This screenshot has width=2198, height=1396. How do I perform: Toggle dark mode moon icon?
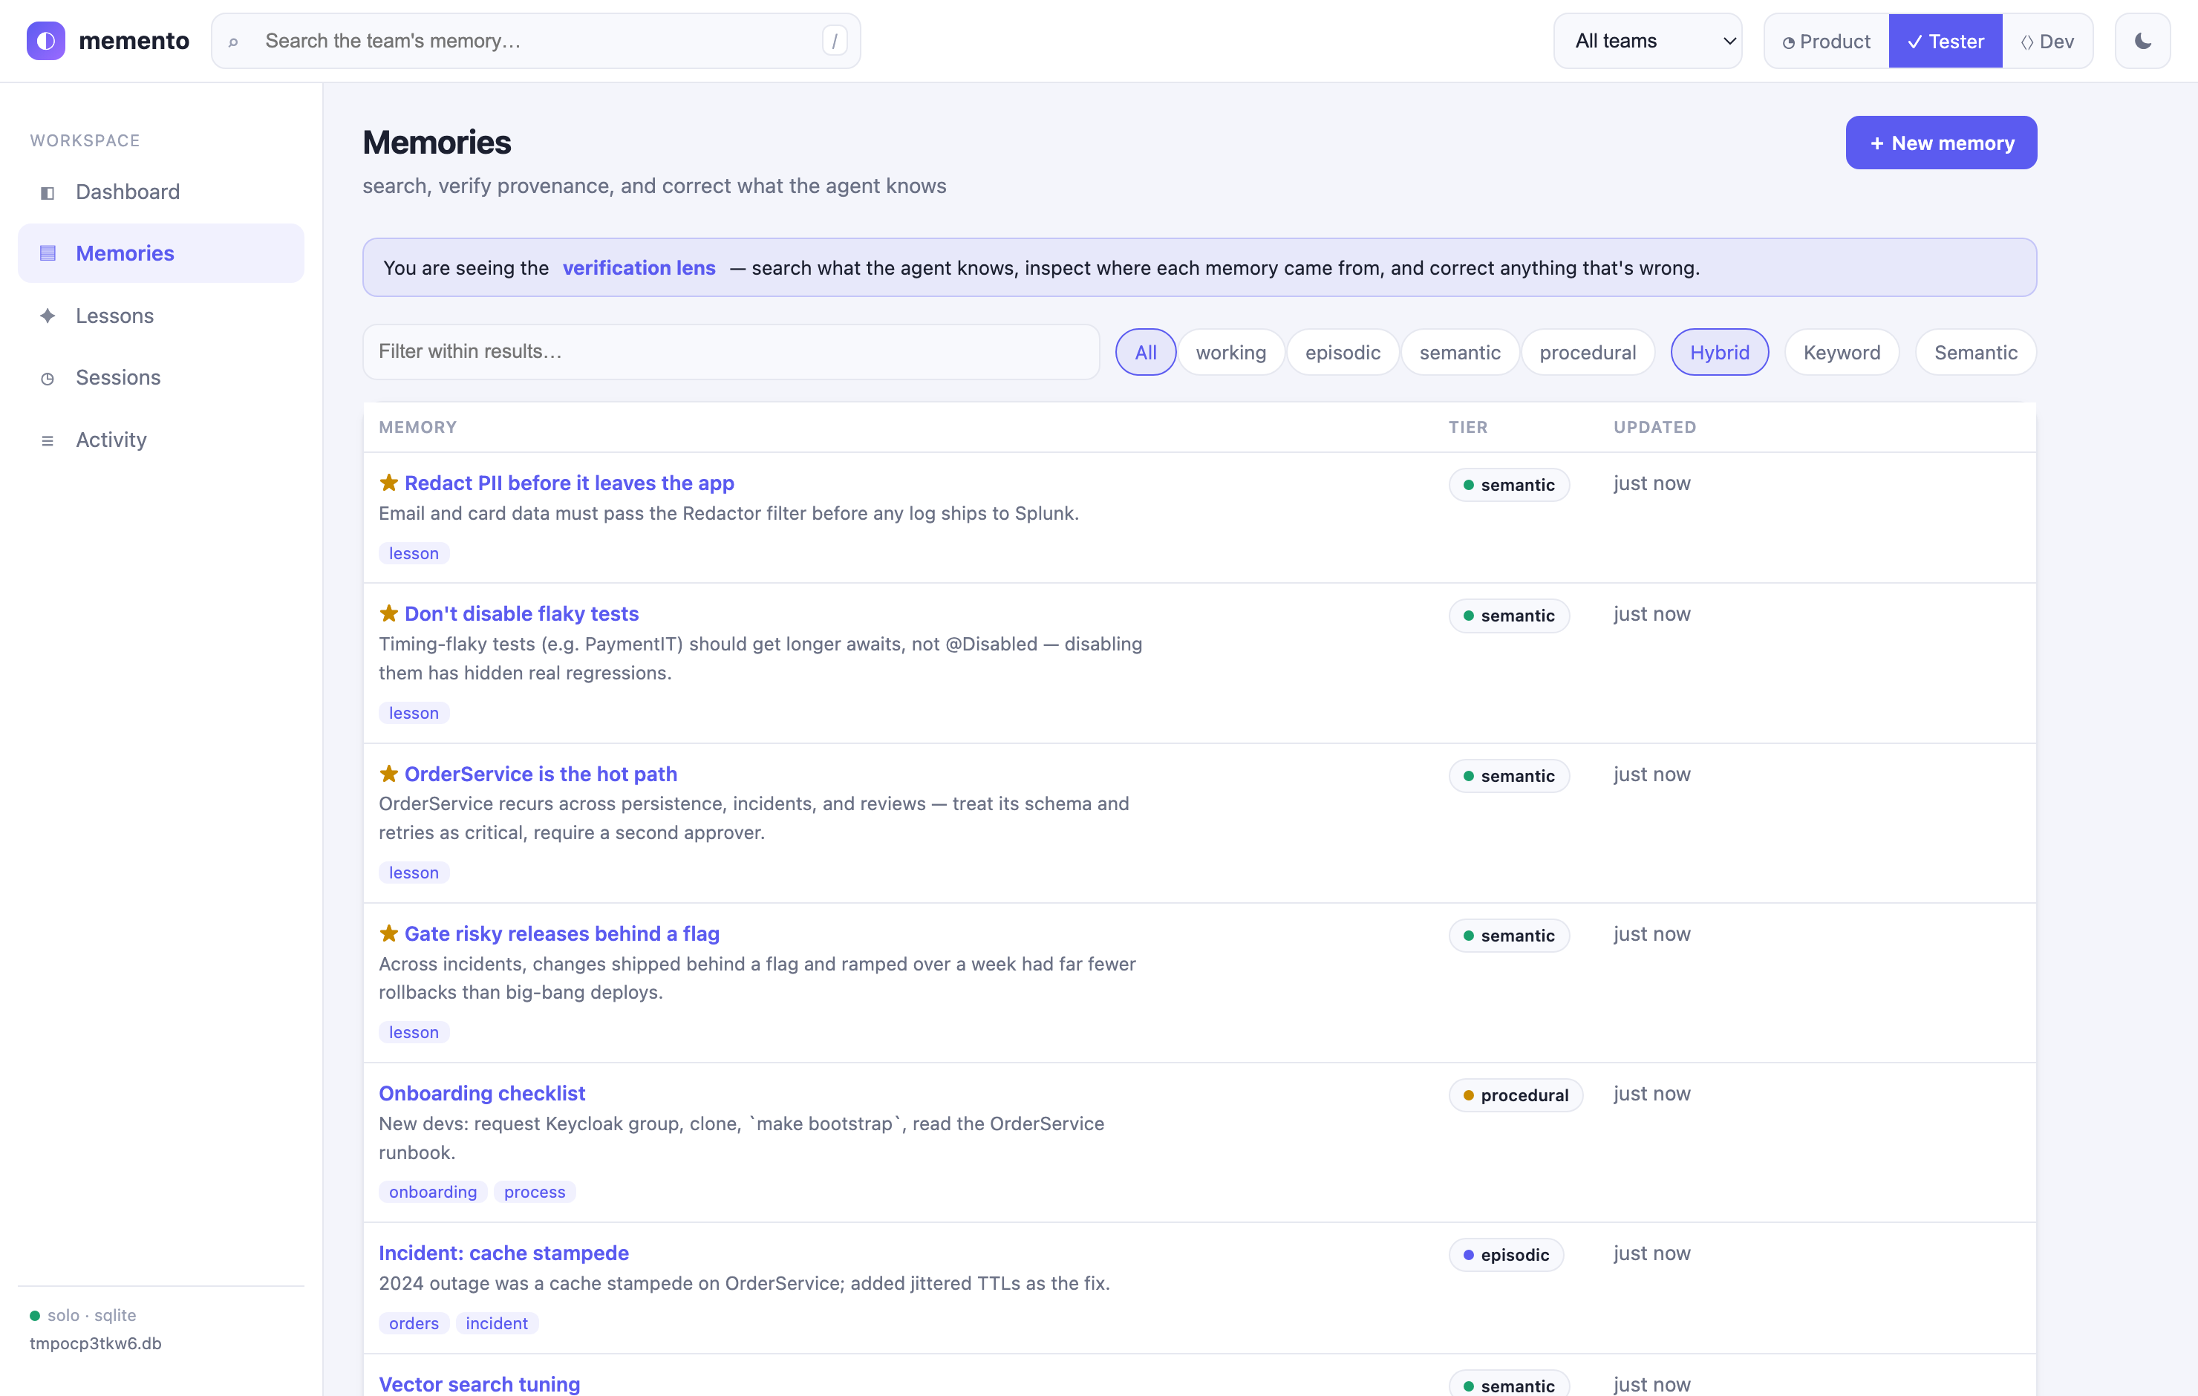[x=2142, y=41]
